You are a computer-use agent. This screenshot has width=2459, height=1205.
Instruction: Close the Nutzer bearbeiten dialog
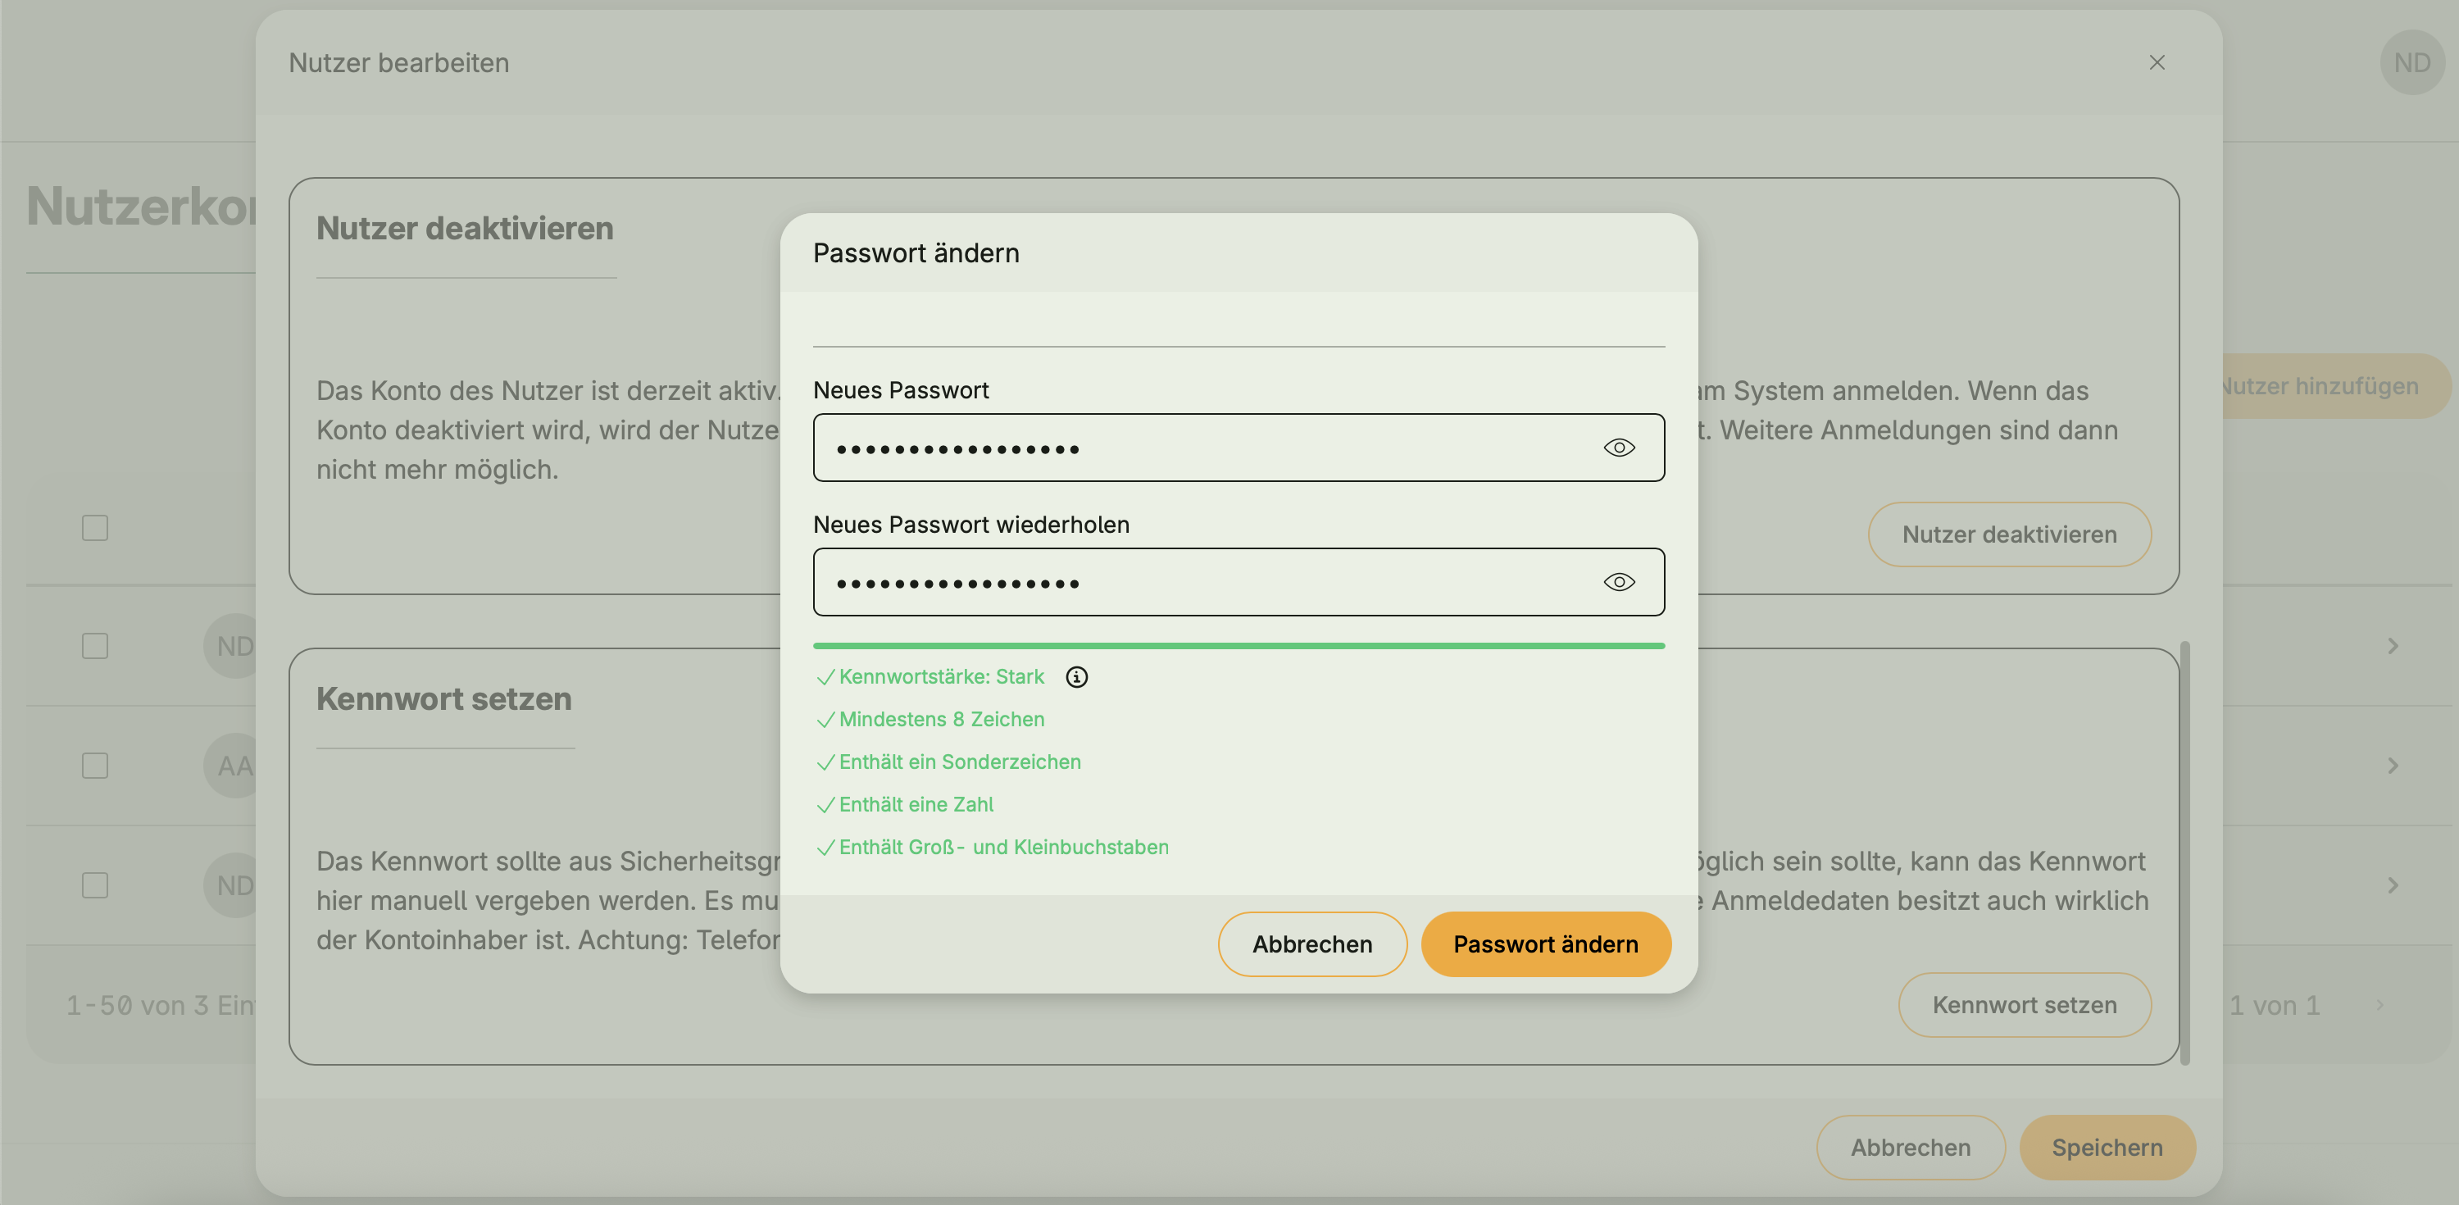pyautogui.click(x=2157, y=63)
